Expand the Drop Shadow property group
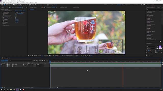 point(2,25)
